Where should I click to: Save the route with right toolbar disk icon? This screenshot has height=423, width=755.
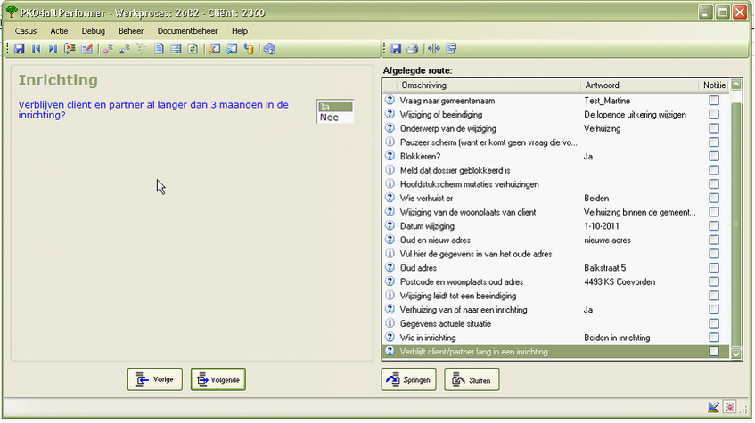click(x=396, y=49)
